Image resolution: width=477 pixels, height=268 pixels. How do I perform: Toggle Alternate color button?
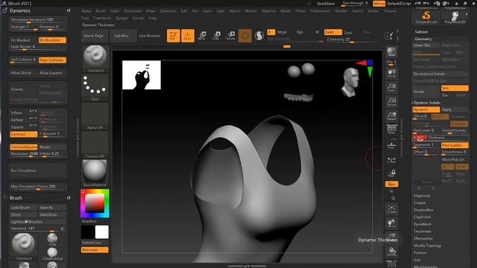95,250
